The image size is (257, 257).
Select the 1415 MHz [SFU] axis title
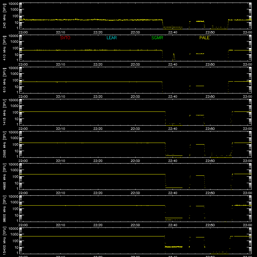[4, 112]
